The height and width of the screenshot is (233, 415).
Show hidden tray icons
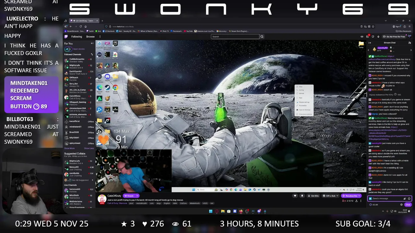point(383,211)
